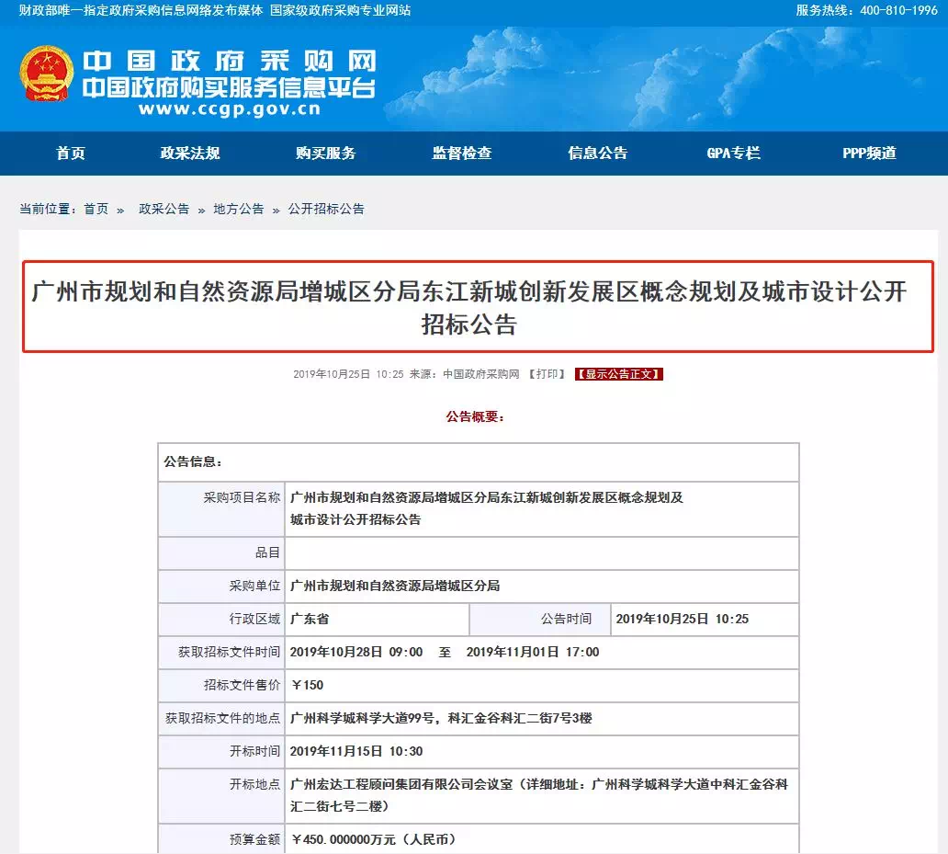The width and height of the screenshot is (948, 854).
Task: Navigate to 信息公告 in the top menu
Action: click(x=597, y=154)
